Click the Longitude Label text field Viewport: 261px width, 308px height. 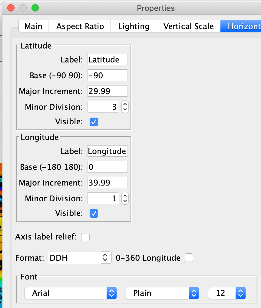tap(107, 151)
